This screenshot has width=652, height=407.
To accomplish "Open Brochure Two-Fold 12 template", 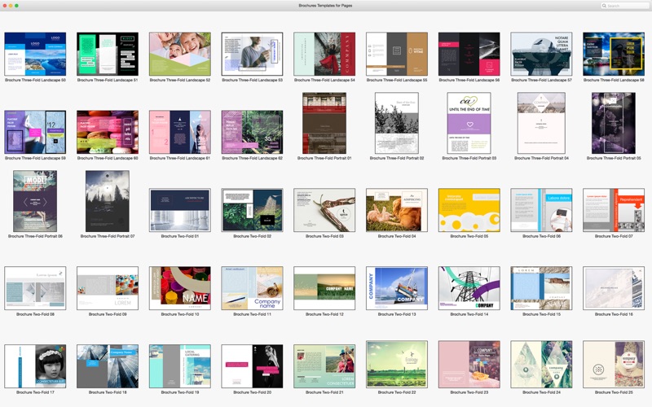I will click(324, 288).
